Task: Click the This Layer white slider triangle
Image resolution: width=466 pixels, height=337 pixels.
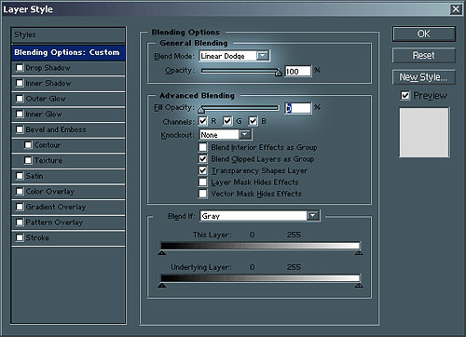Action: [x=359, y=253]
